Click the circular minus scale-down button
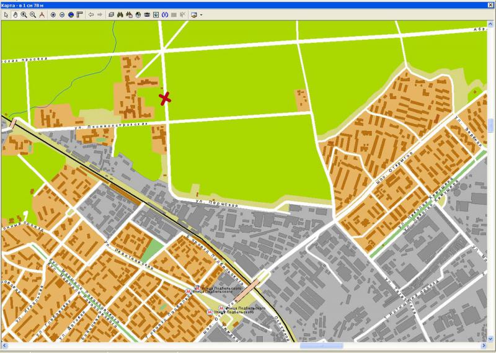This screenshot has height=353, width=496. coord(62,15)
